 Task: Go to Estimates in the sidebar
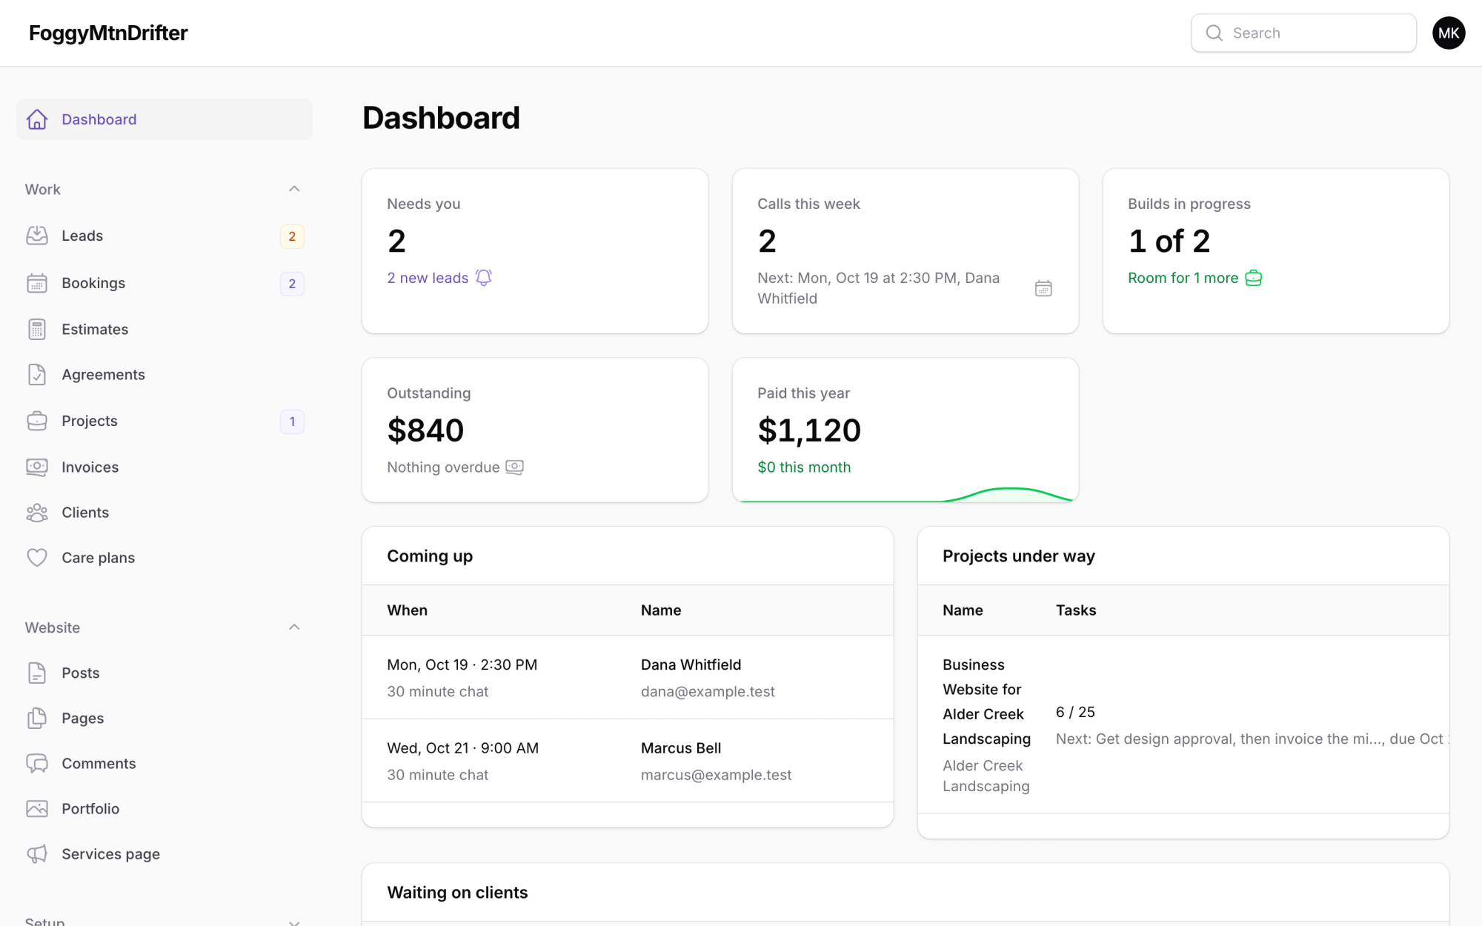point(165,329)
